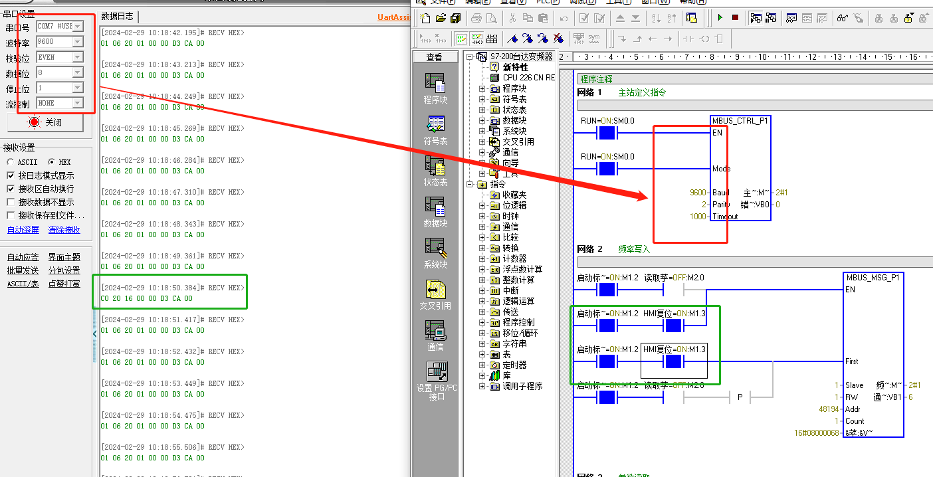The image size is (933, 477).
Task: Click the 关闭 serial port button
Action: pos(45,122)
